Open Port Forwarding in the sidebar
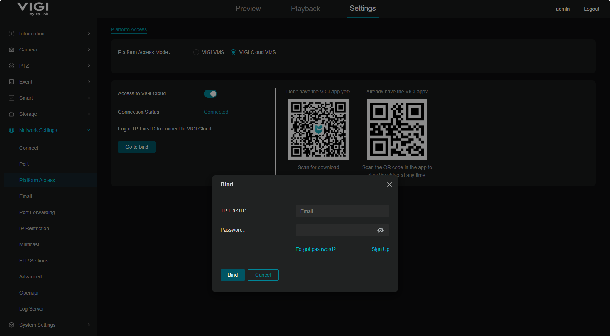 click(37, 212)
